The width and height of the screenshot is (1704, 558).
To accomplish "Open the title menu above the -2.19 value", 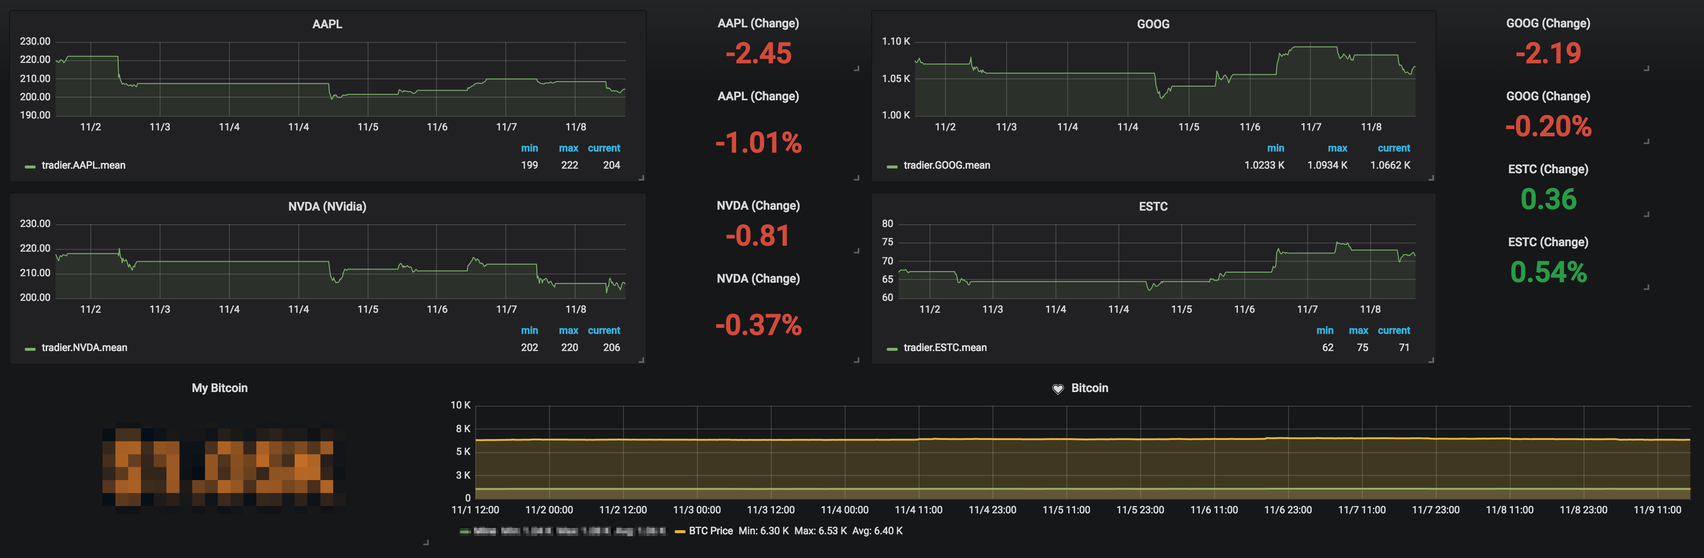I will [1548, 23].
